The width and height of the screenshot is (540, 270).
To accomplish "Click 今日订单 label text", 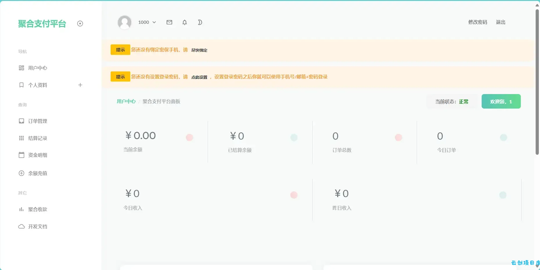I will point(447,150).
